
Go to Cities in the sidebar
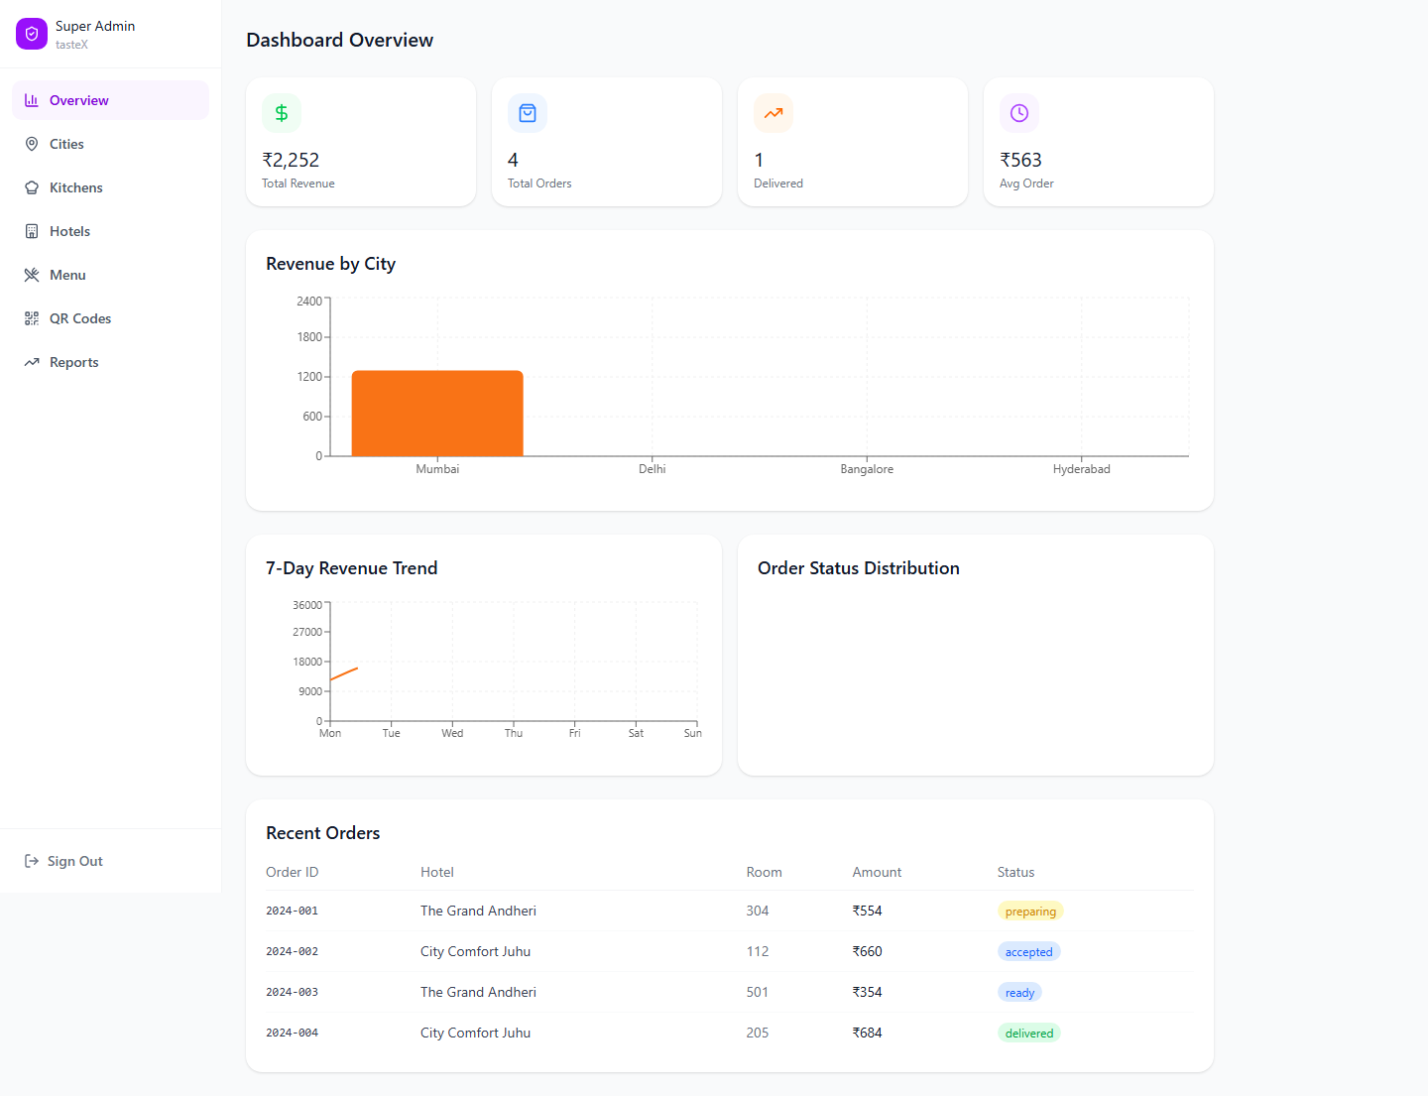point(110,144)
